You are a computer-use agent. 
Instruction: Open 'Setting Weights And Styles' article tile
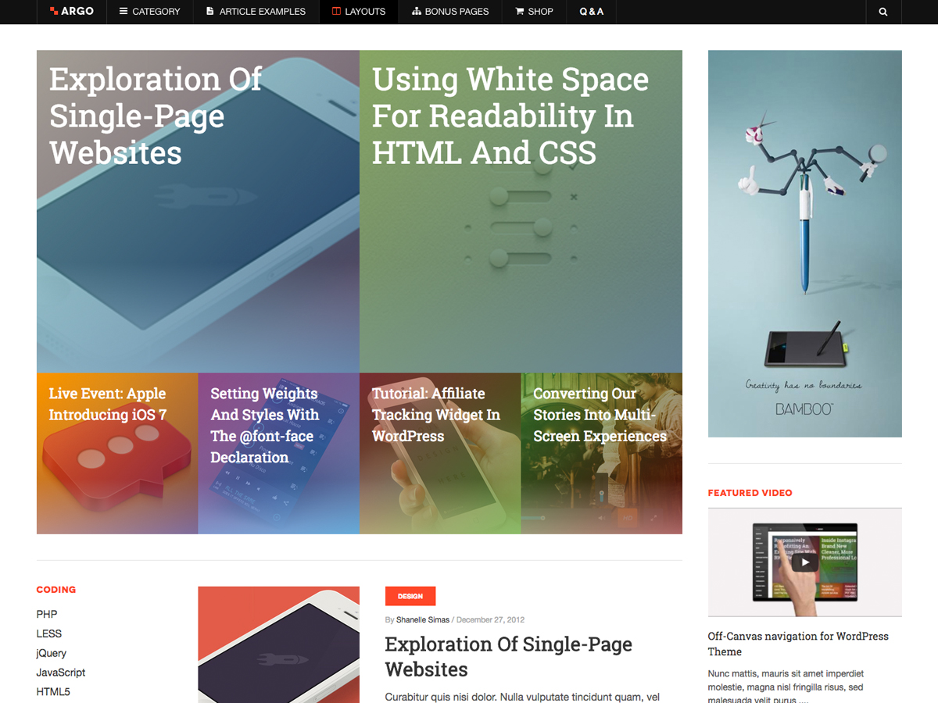(278, 453)
